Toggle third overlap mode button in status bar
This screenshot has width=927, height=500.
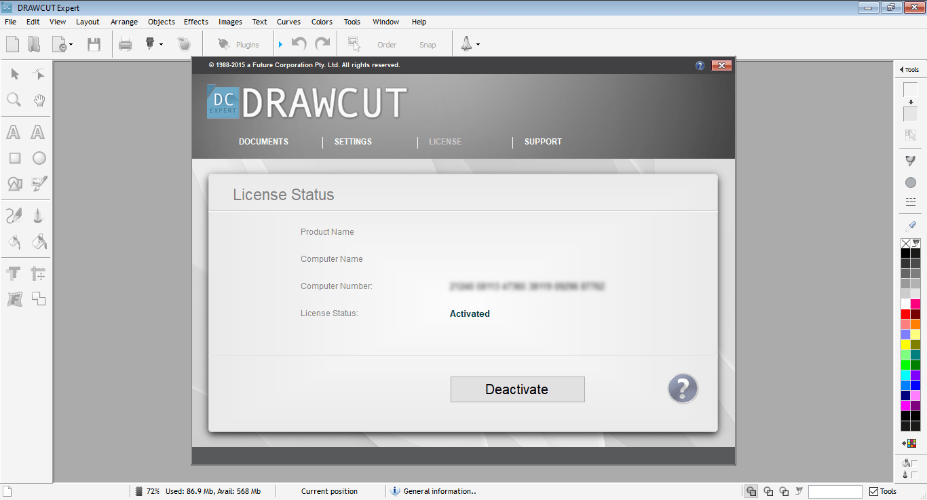(784, 491)
